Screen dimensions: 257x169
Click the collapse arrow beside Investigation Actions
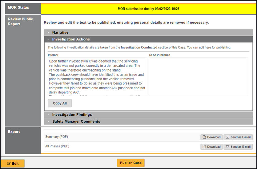[48, 39]
